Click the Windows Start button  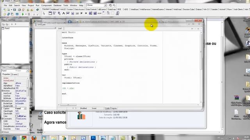click(x=4, y=138)
